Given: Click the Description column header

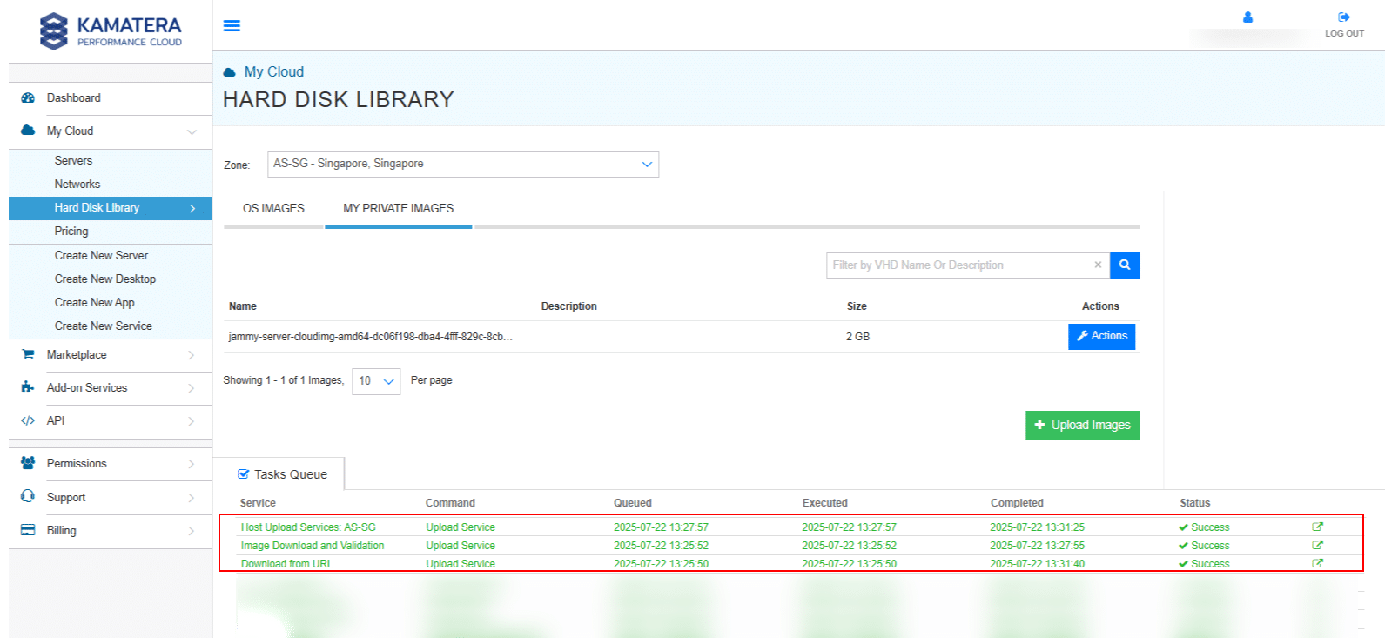Looking at the screenshot, I should click(x=568, y=306).
